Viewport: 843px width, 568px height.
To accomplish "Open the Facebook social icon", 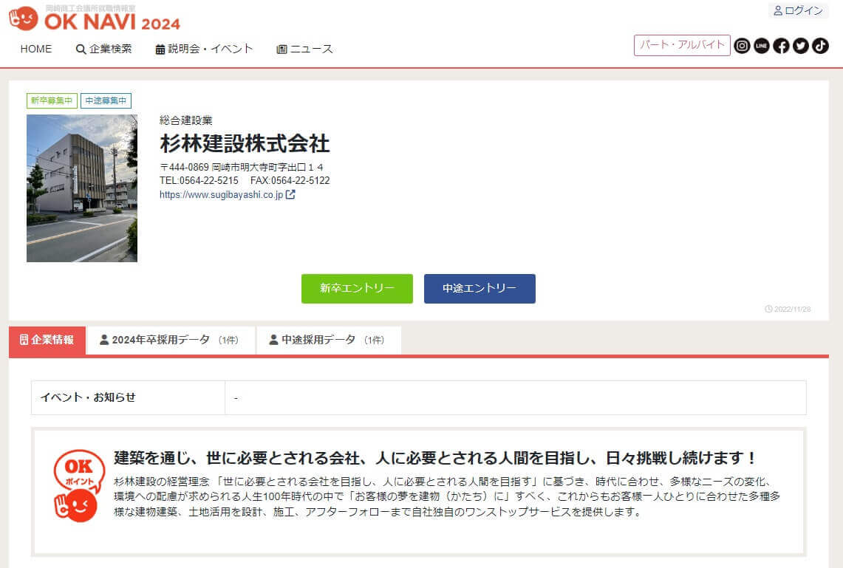I will [781, 47].
